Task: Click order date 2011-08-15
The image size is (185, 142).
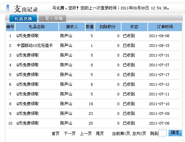Action: coord(159,46)
